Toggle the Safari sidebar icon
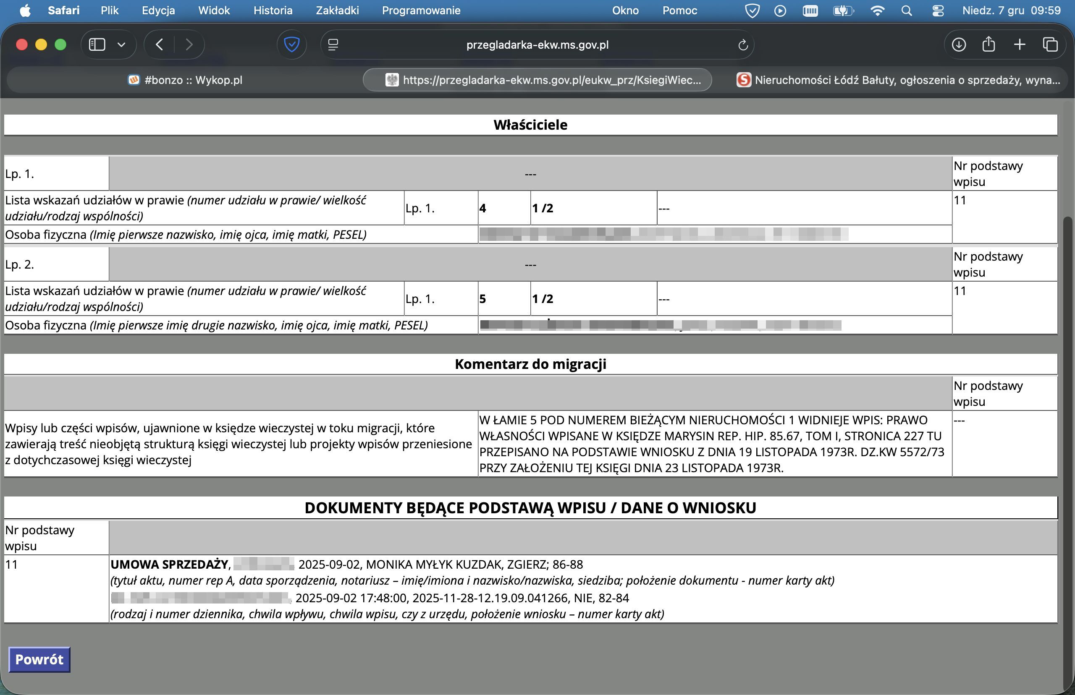The width and height of the screenshot is (1075, 695). (97, 44)
